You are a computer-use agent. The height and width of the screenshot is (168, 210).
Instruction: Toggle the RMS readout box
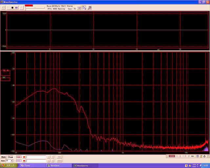[6, 79]
